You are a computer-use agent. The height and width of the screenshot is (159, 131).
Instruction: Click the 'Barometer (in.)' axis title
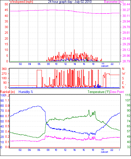(x=114, y=2)
